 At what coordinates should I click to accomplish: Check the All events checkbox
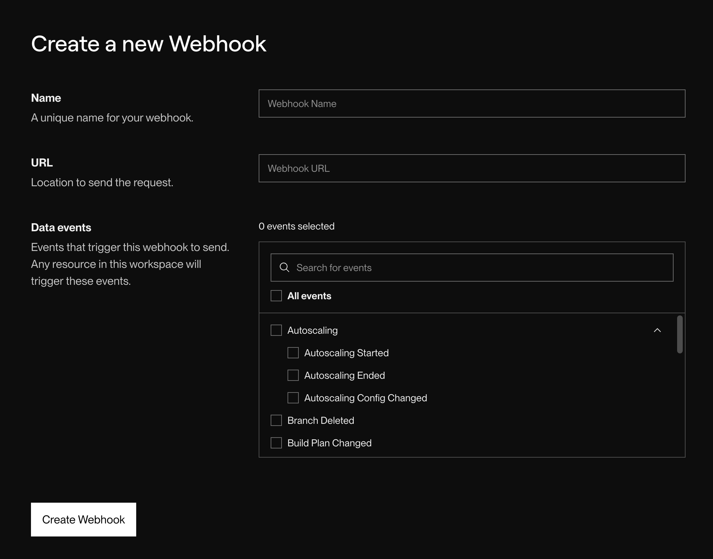(276, 296)
